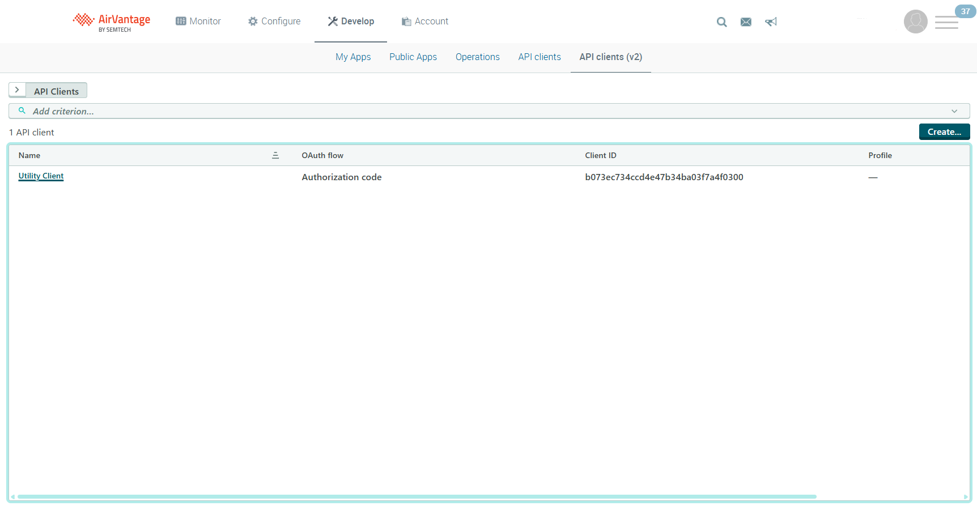Open the Configure menu
This screenshot has height=506, width=977.
[274, 22]
